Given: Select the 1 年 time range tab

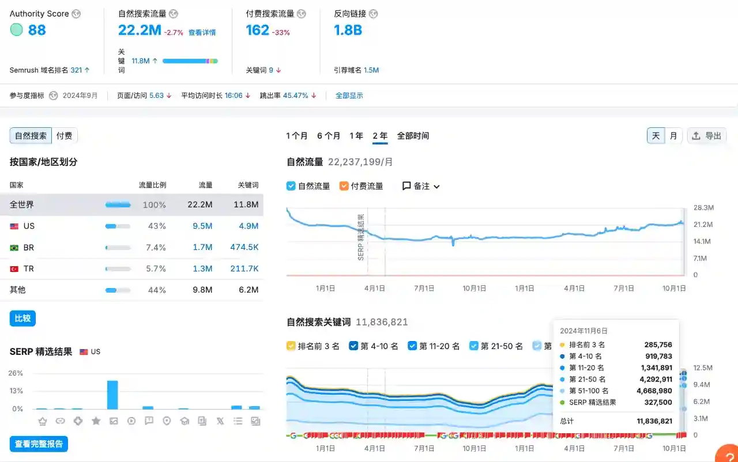Looking at the screenshot, I should [x=356, y=136].
